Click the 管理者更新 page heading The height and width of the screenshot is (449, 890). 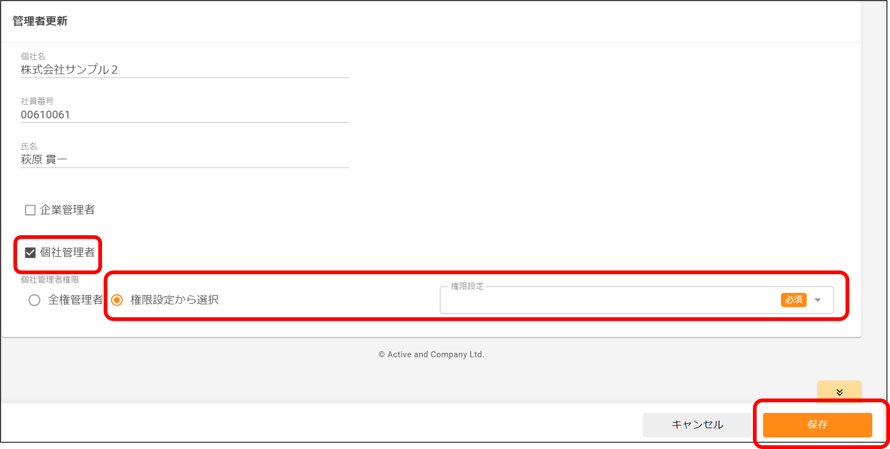coord(40,21)
